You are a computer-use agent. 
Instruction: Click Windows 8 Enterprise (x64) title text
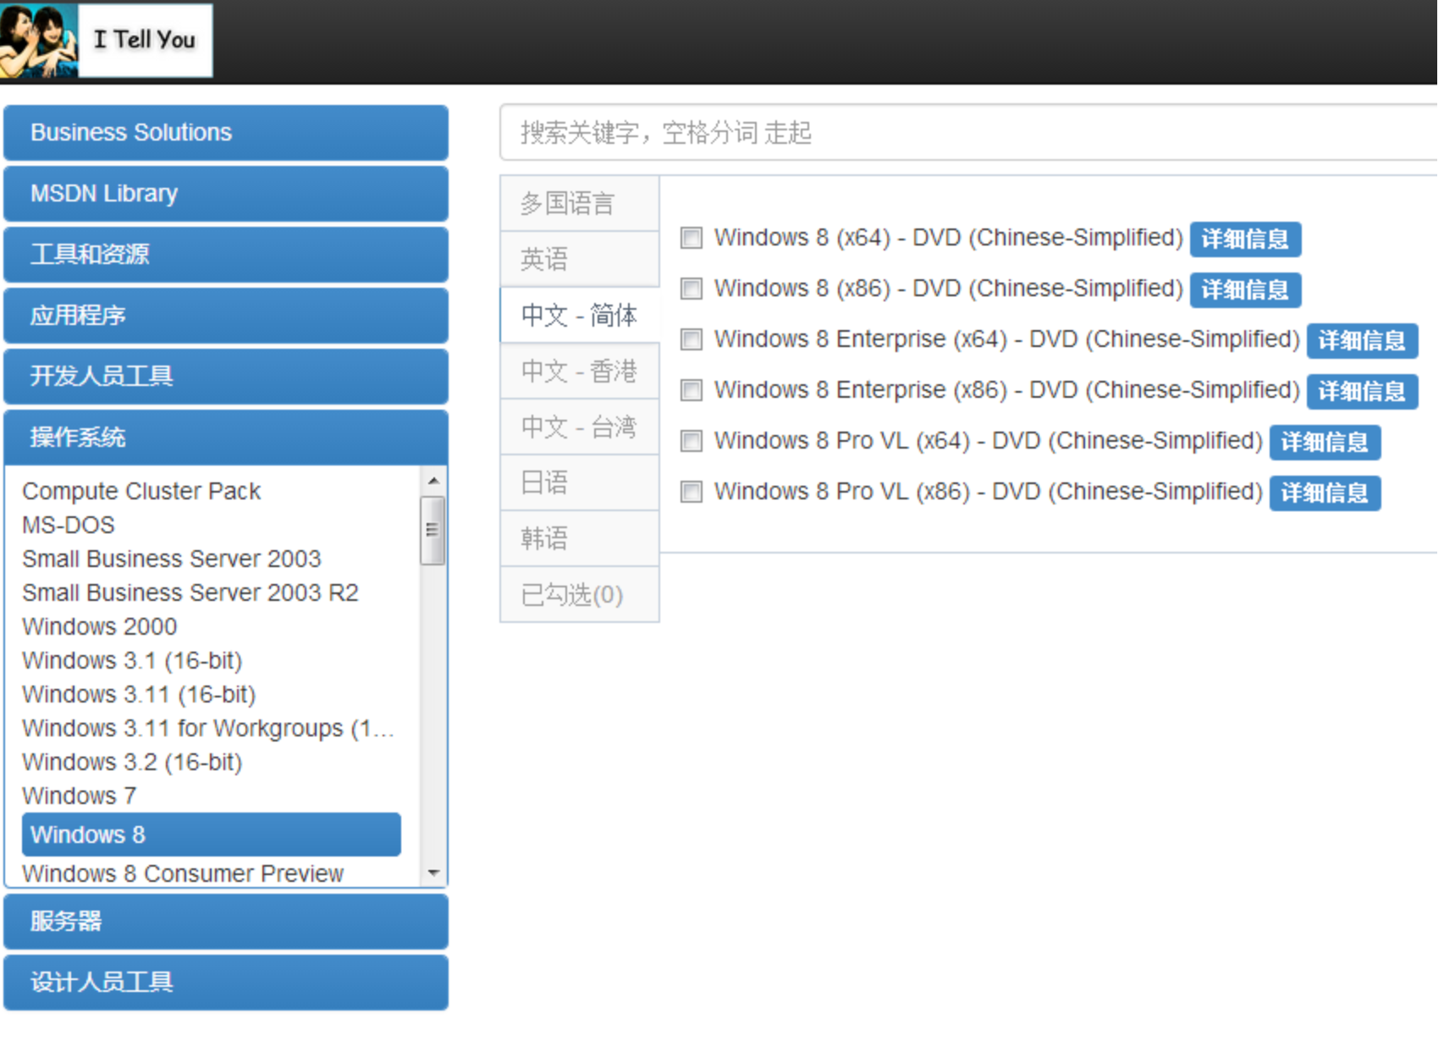(1007, 339)
